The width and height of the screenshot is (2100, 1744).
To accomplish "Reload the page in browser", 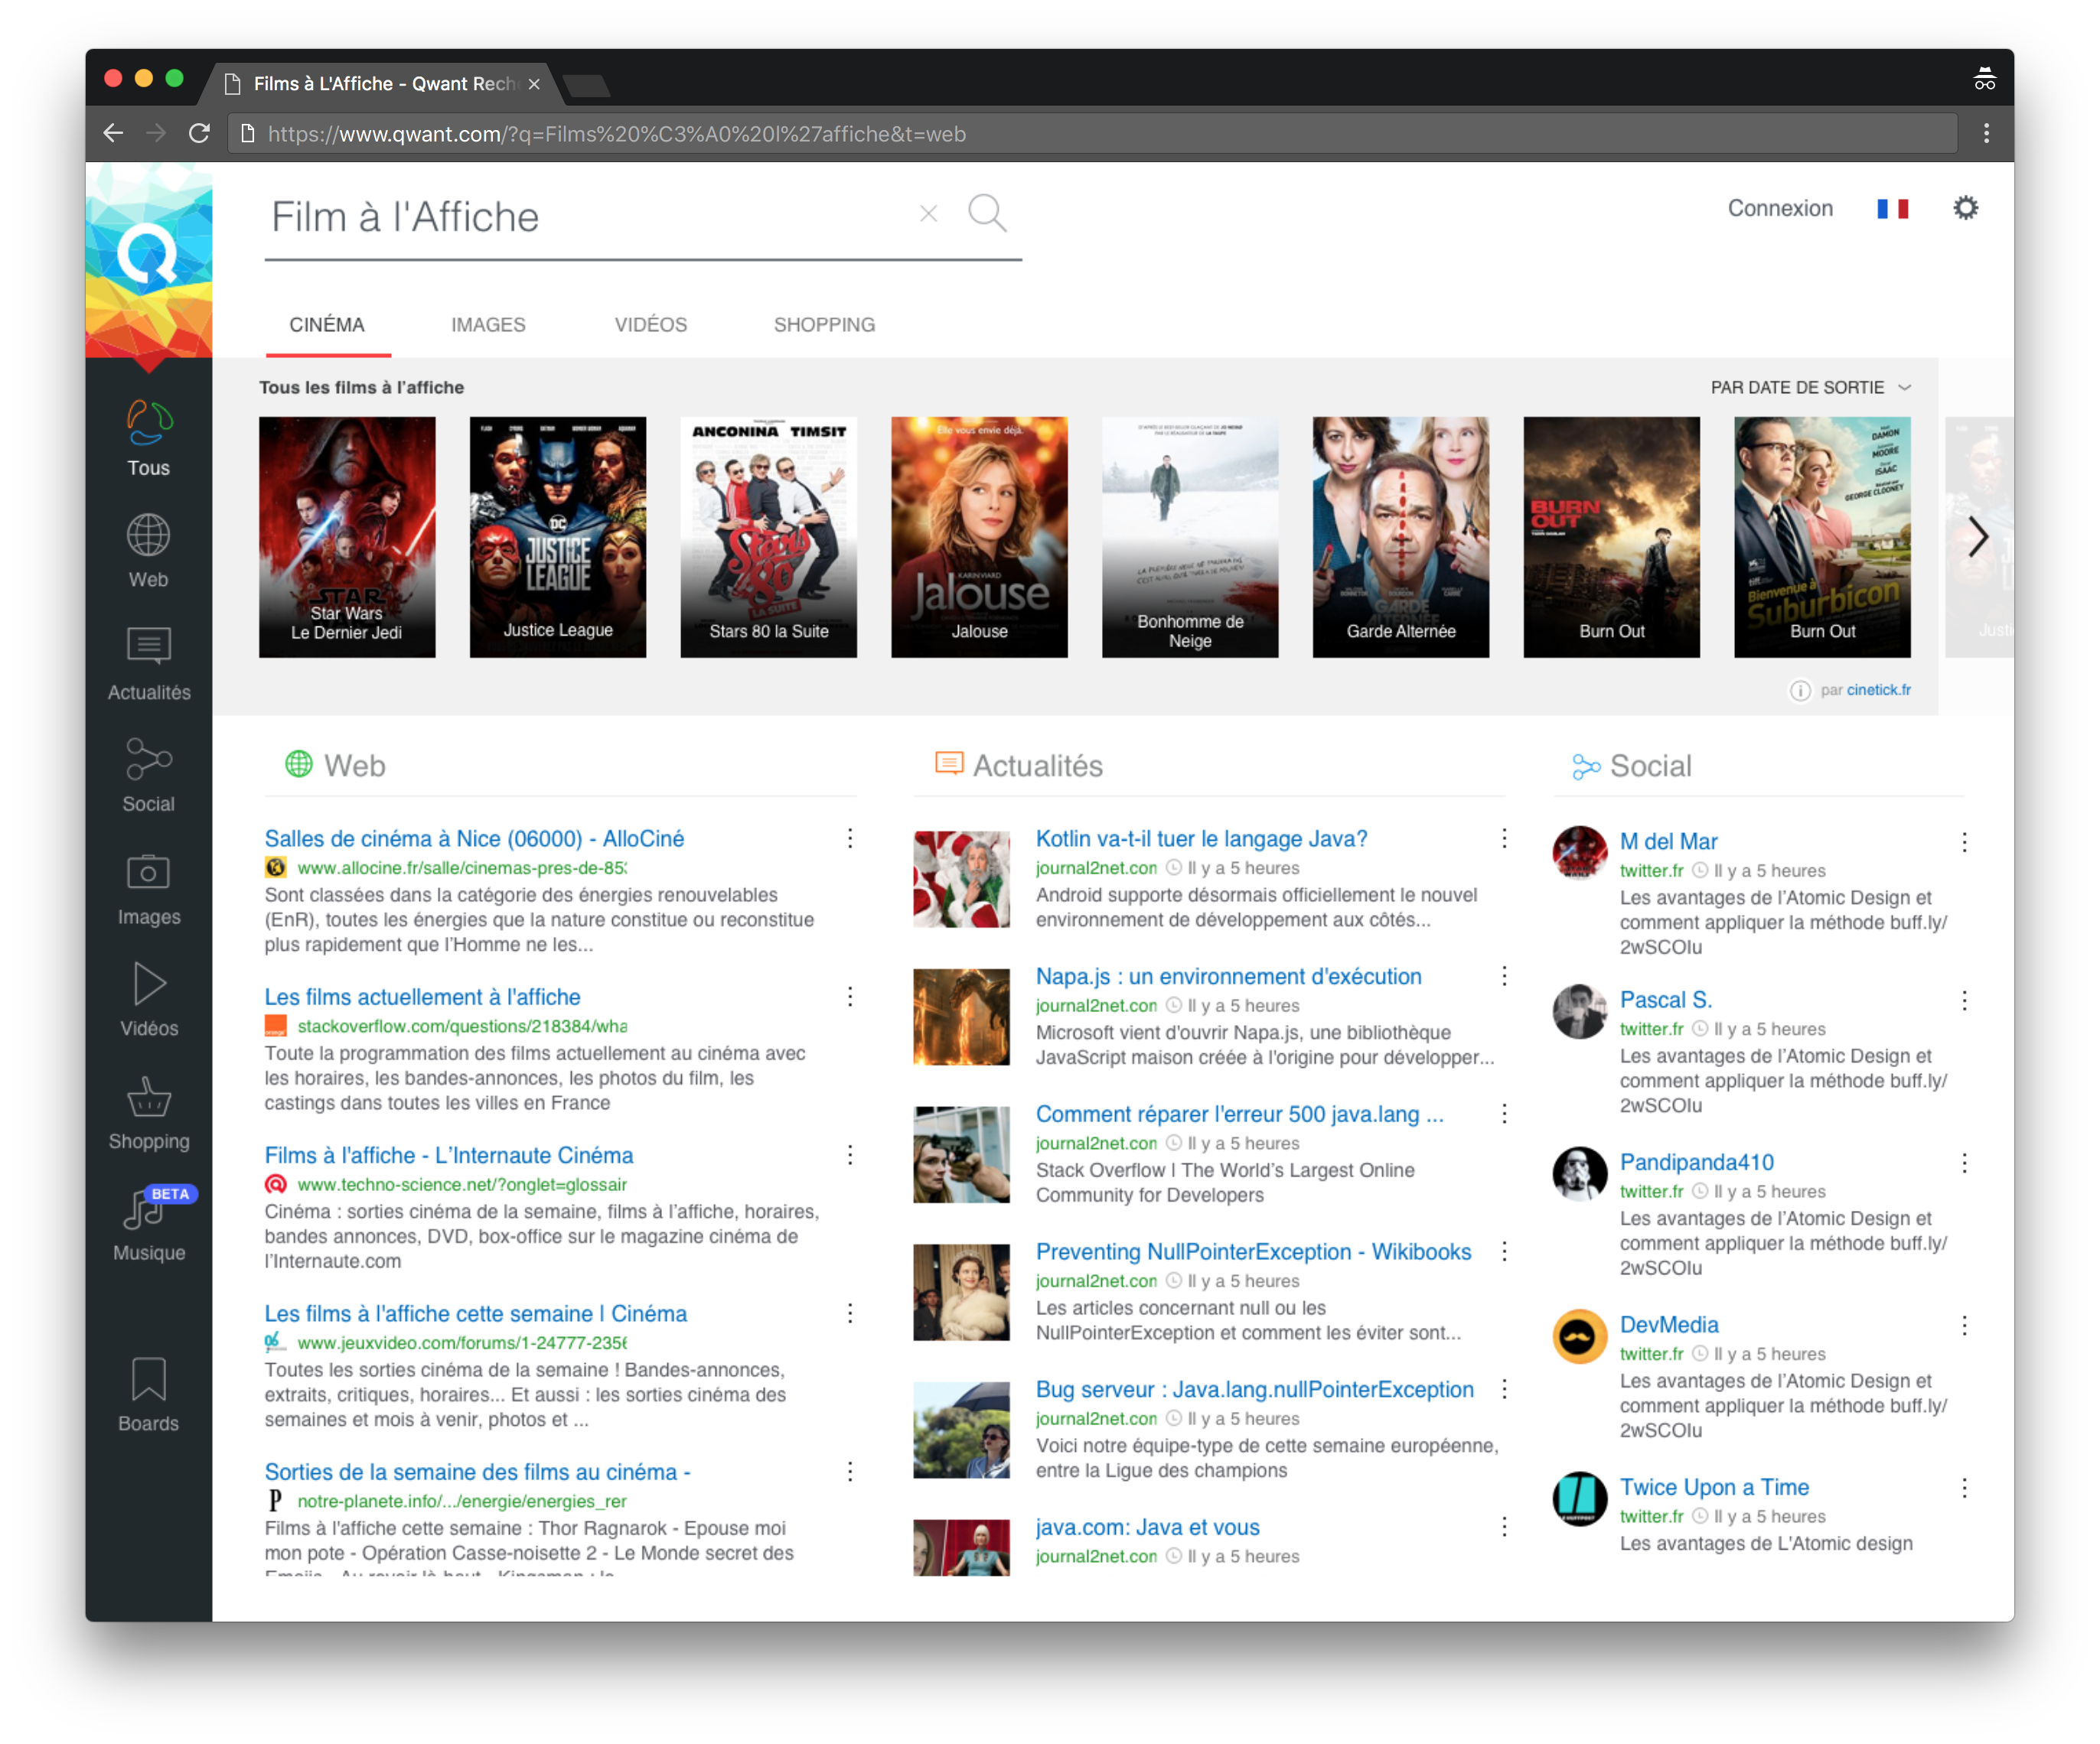I will click(x=199, y=134).
